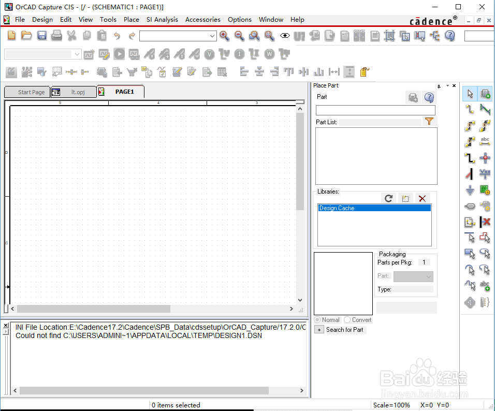
Task: Click the part list filter funnel icon
Action: point(429,121)
